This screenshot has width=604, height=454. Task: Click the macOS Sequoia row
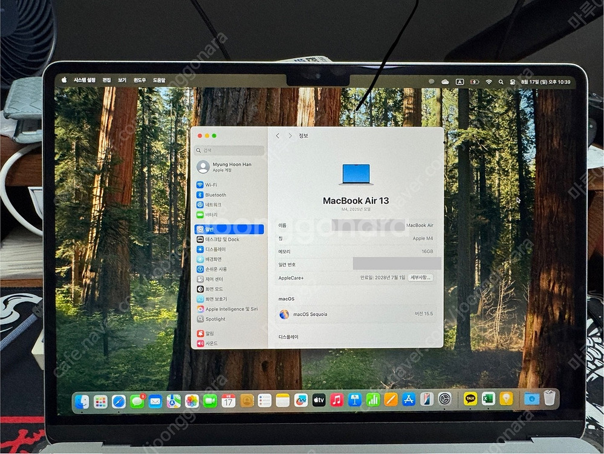pyautogui.click(x=356, y=314)
